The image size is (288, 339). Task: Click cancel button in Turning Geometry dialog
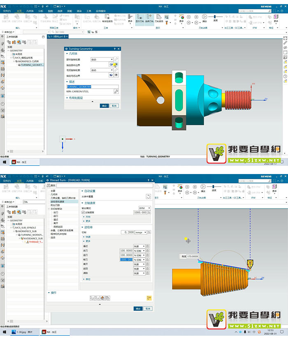point(114,106)
